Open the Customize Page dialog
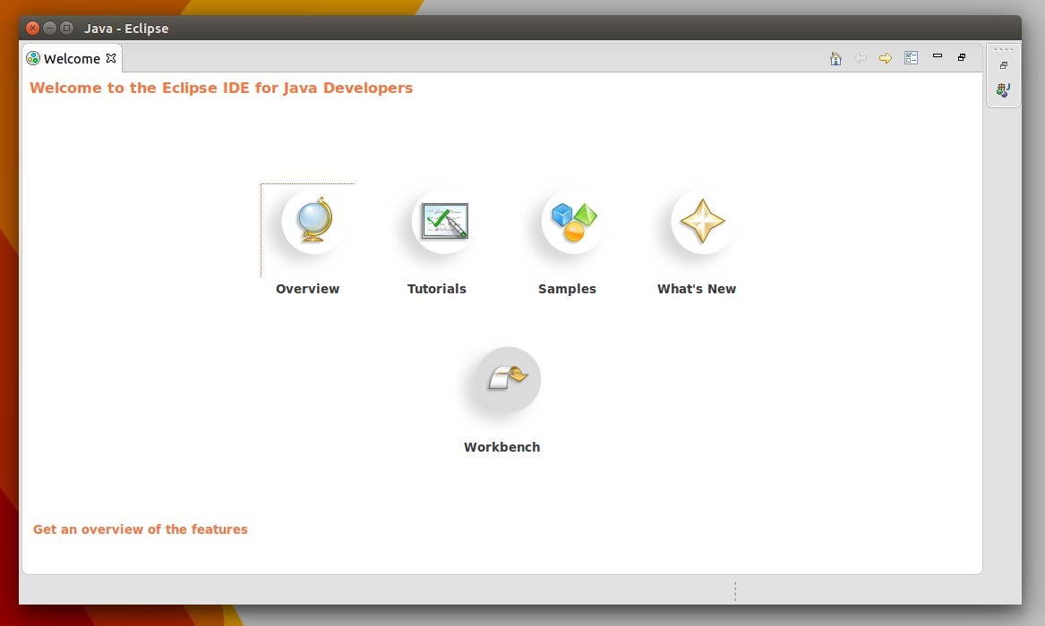This screenshot has width=1045, height=626. (911, 57)
